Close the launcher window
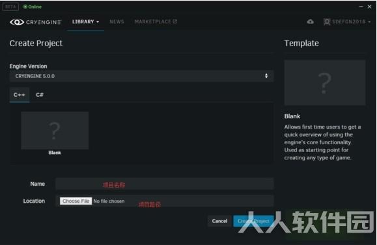Viewport: 377px width, 245px height. pyautogui.click(x=370, y=6)
